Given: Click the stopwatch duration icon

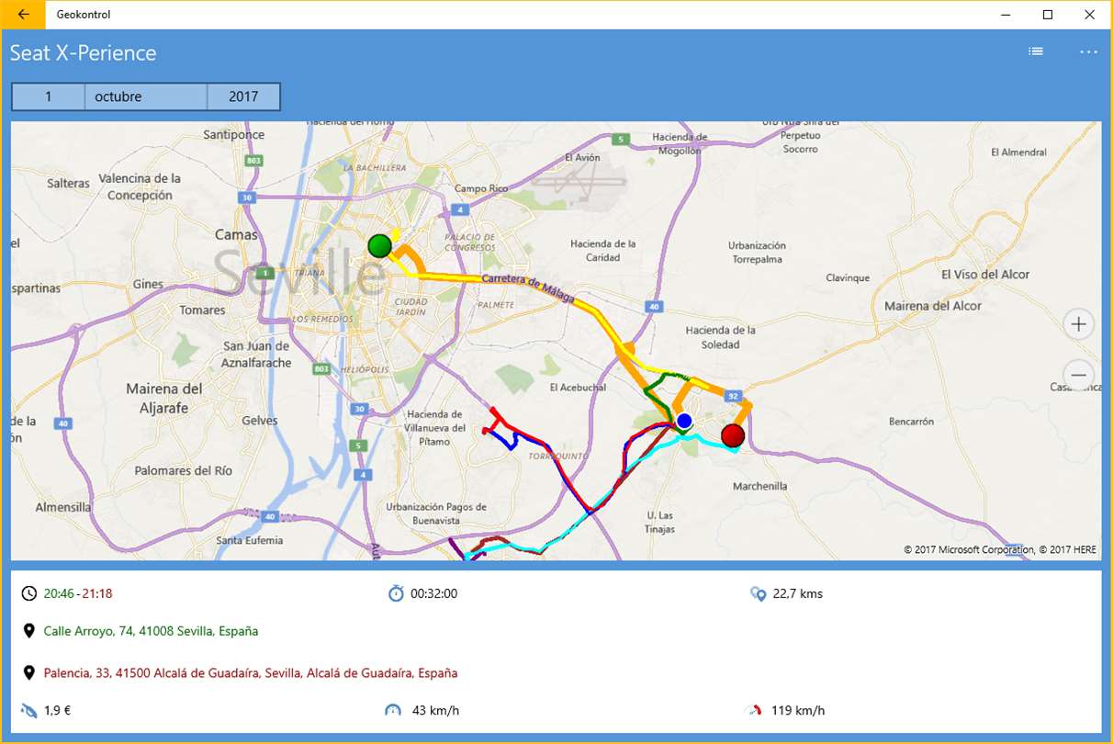Looking at the screenshot, I should tap(396, 593).
